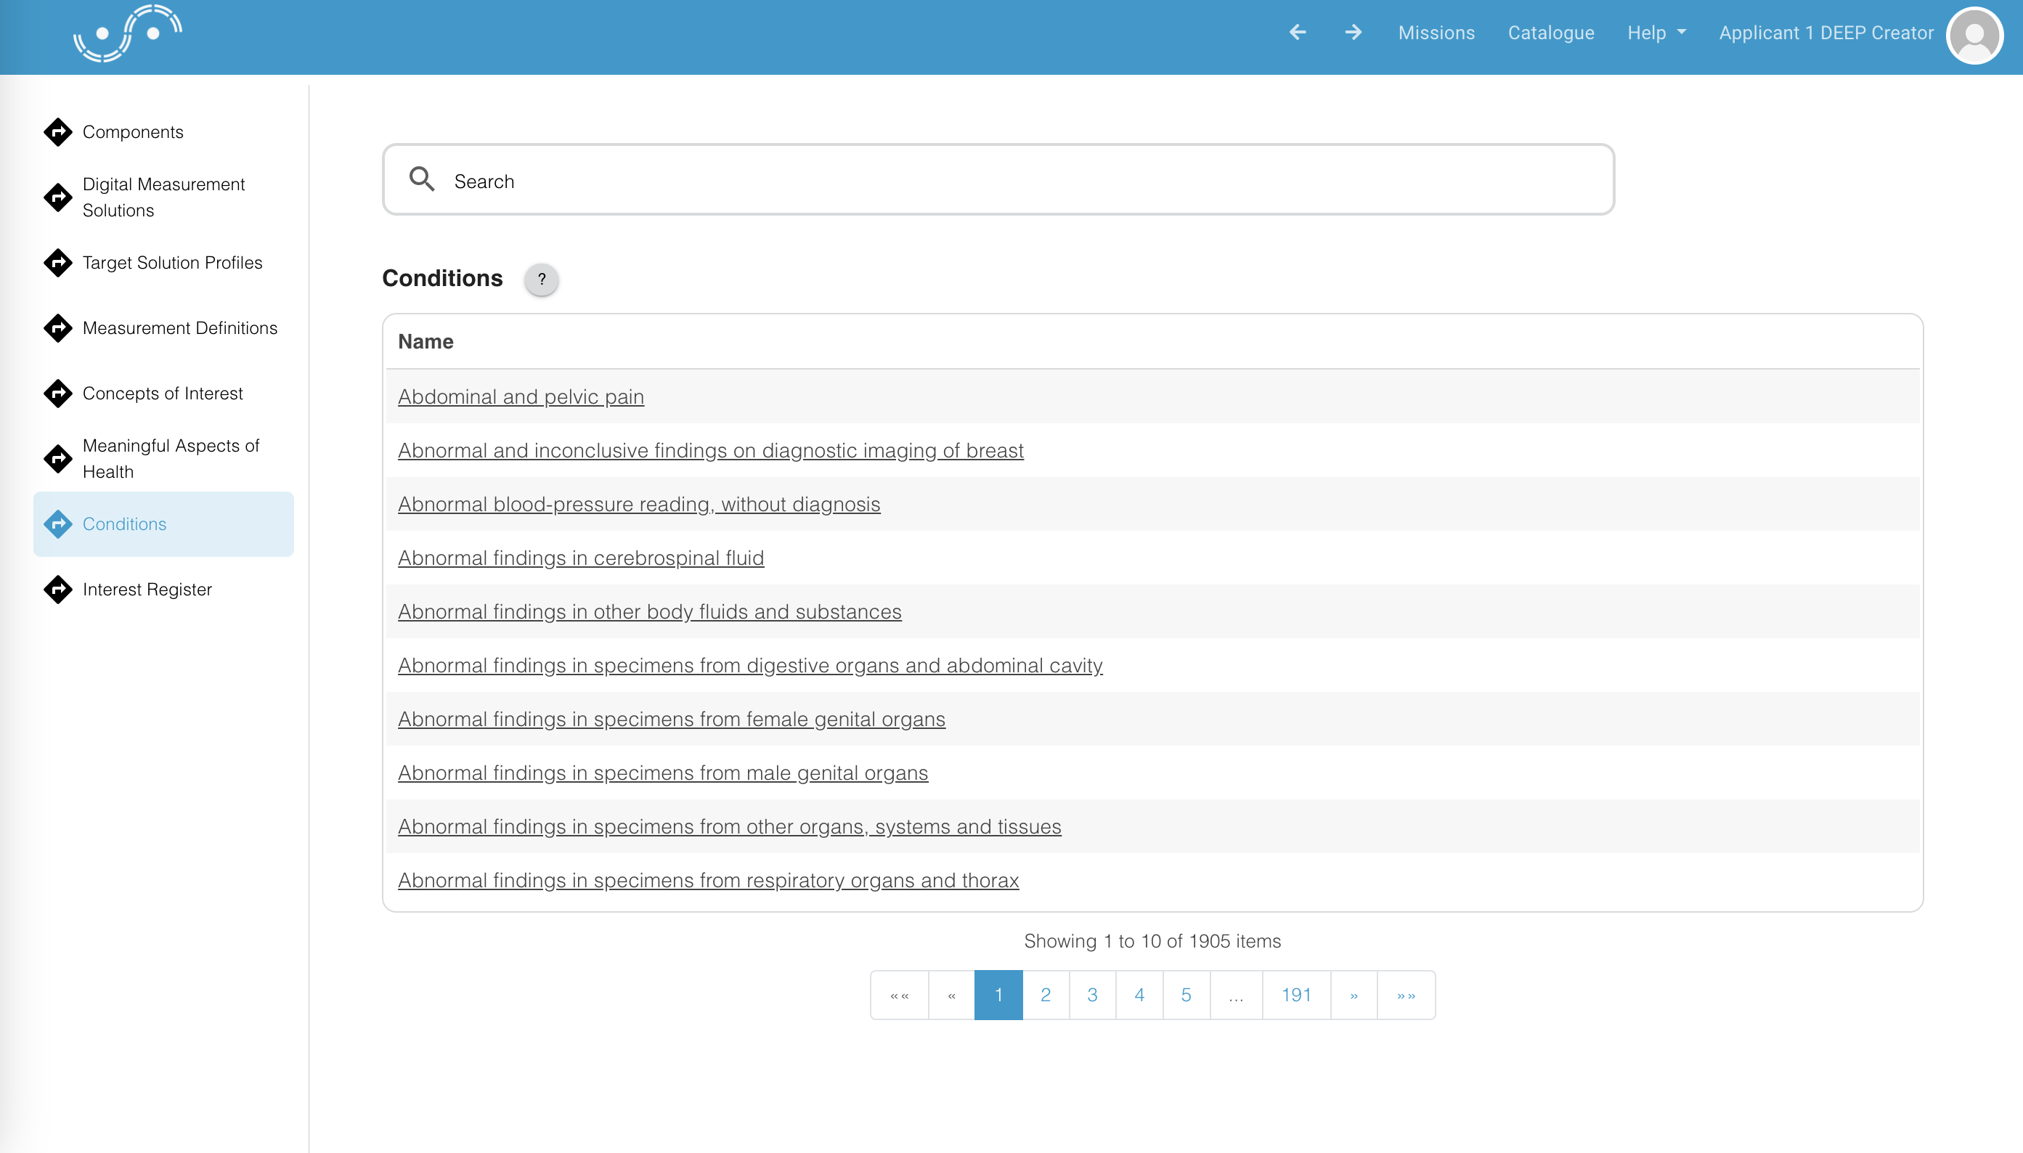Screen dimensions: 2023x1153
Task: Go to page 2
Action: (1045, 995)
